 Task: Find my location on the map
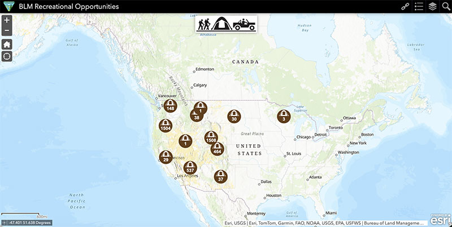(7, 56)
